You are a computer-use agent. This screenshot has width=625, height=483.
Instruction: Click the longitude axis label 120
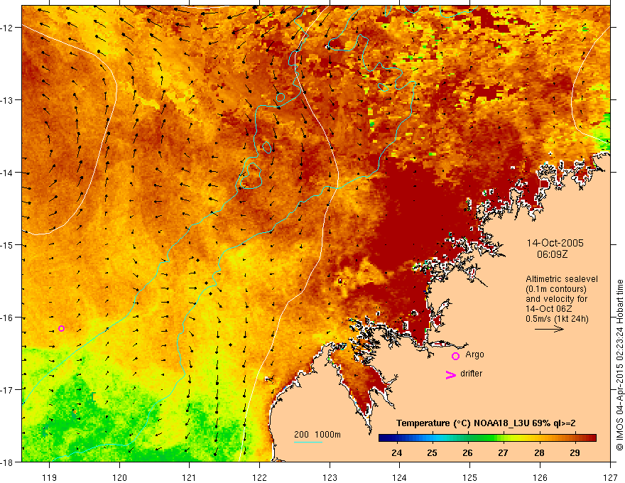pos(119,477)
